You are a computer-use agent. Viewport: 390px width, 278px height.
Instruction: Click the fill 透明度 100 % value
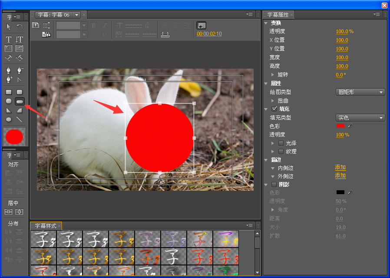(x=343, y=135)
